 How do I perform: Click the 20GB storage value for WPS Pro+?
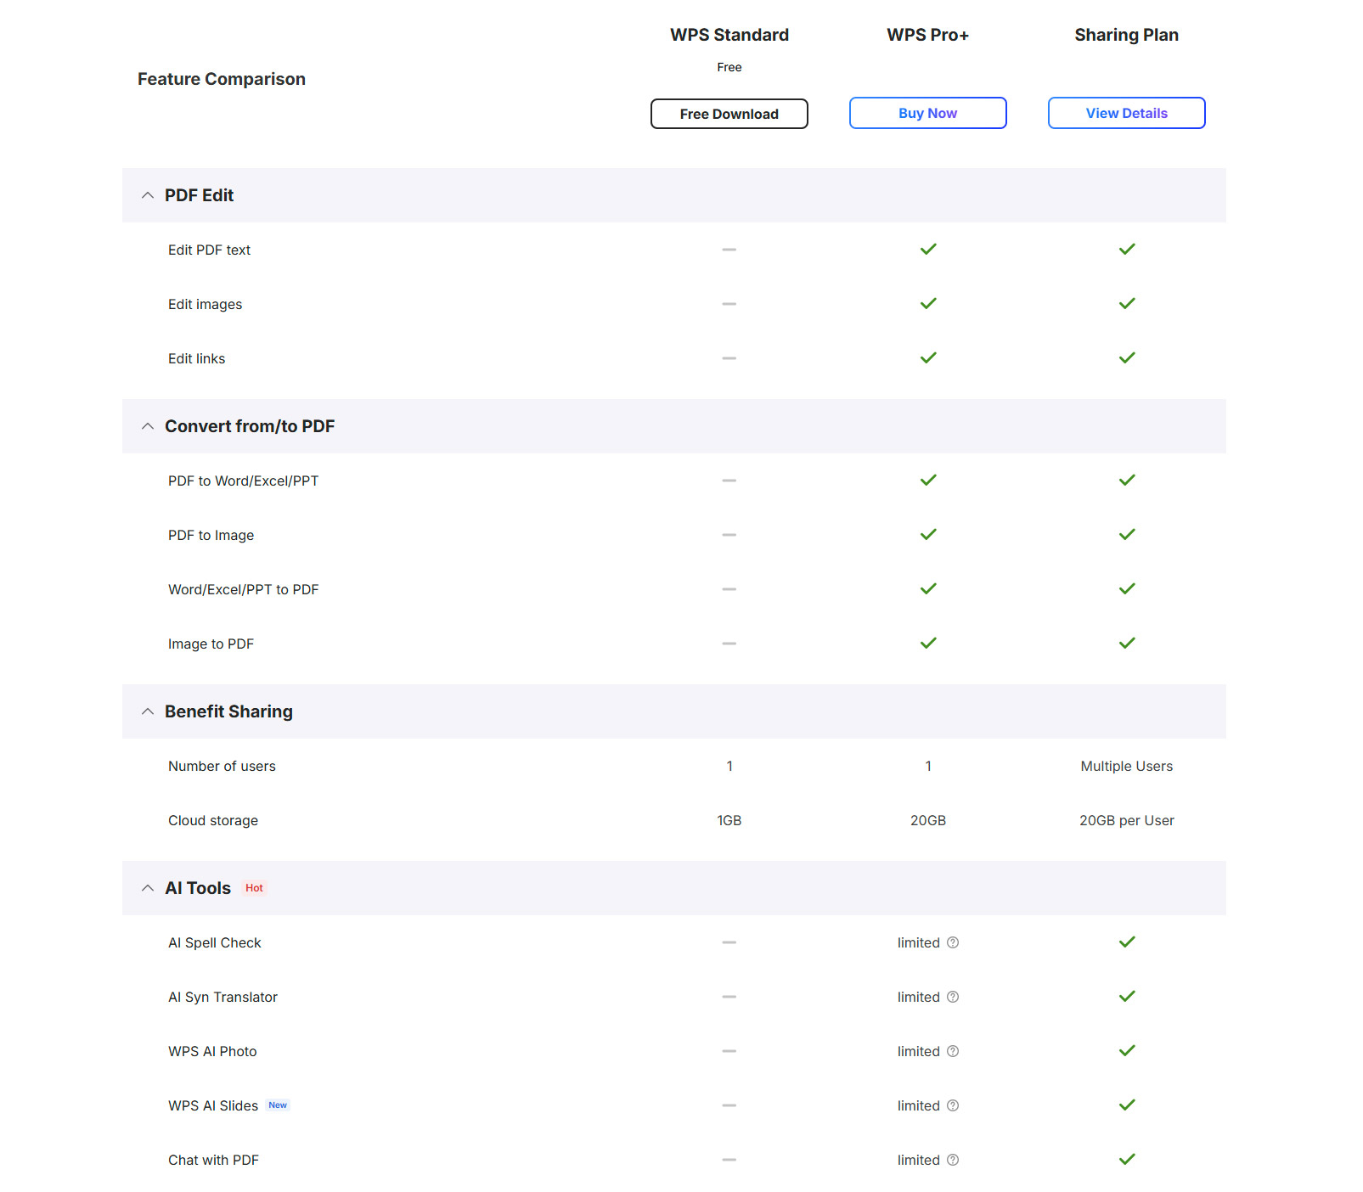click(x=928, y=820)
